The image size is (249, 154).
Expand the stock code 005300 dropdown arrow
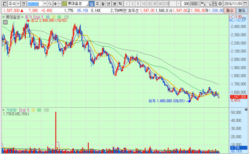click(x=45, y=4)
